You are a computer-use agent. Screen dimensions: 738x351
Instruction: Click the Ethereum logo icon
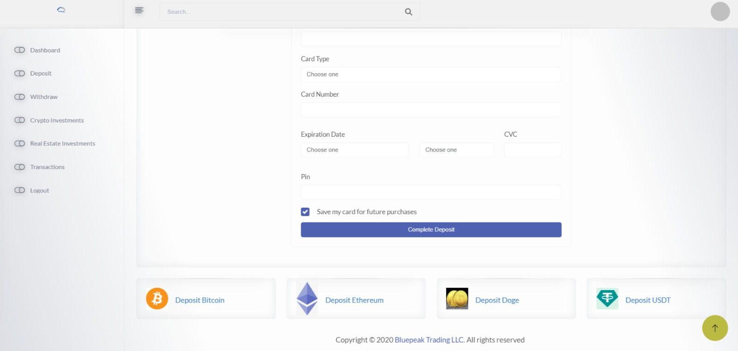(x=307, y=298)
